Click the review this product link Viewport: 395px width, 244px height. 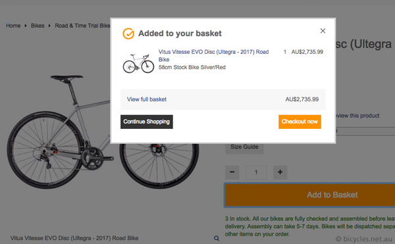coord(357,116)
